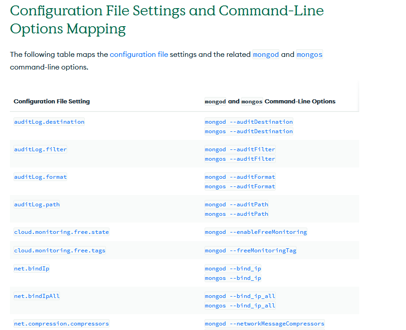Open mongod --bind_ip_all option link
This screenshot has width=406, height=330.
click(240, 296)
